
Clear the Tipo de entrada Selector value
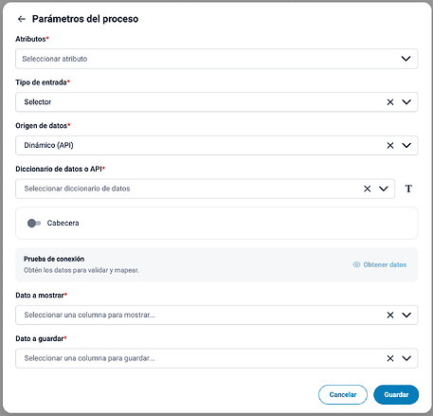click(x=390, y=102)
